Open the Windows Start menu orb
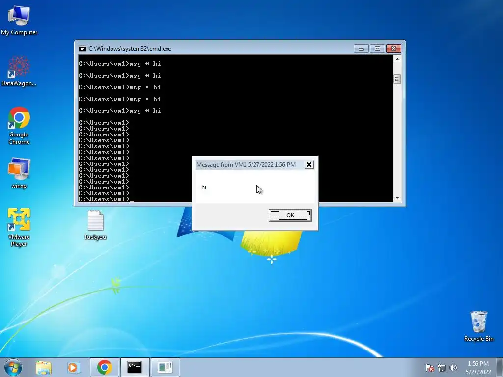This screenshot has height=377, width=503. 13,367
